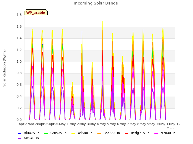Image resolution: width=193 pixels, height=144 pixels.
Task: Click the yellow Yel580_in color swatch
Action: 73,133
